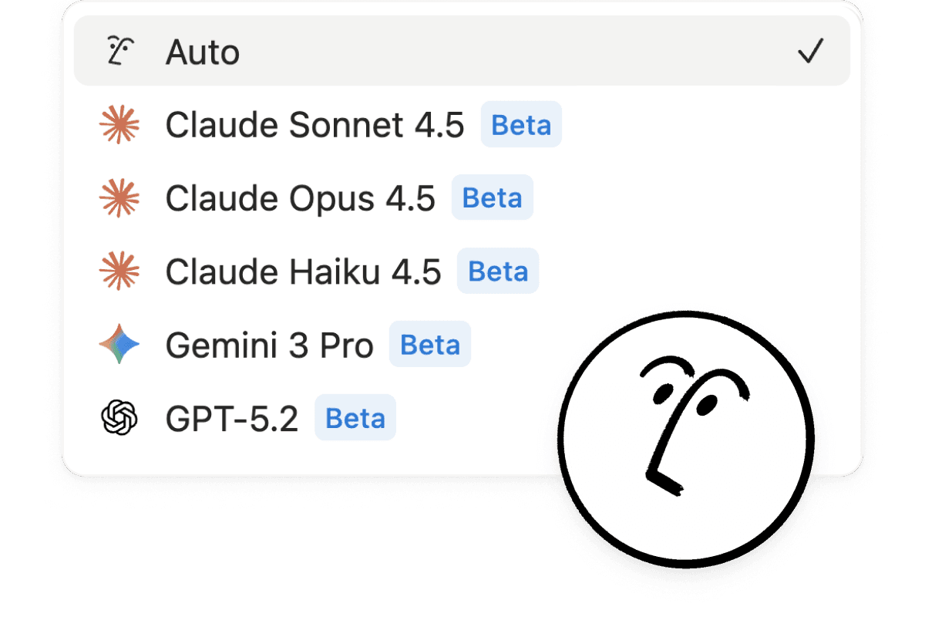Select the Auto model option
Image resolution: width=925 pixels, height=617 pixels.
point(203,52)
